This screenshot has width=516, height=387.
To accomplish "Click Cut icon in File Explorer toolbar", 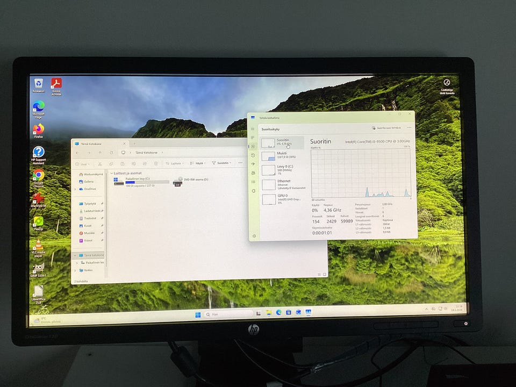I will point(100,163).
